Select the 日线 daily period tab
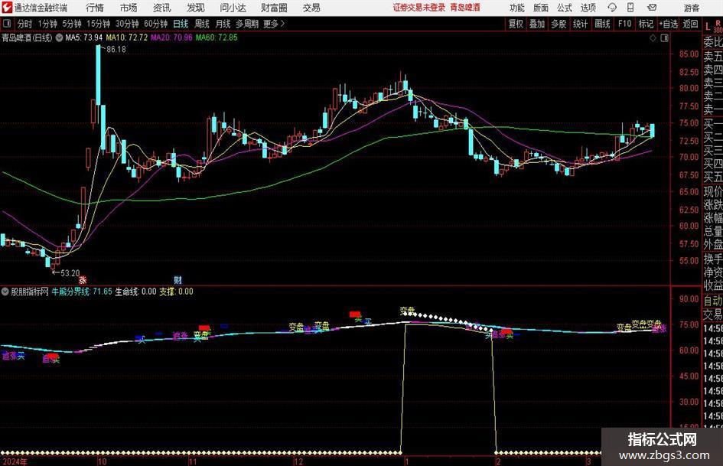723x466 pixels. click(181, 24)
